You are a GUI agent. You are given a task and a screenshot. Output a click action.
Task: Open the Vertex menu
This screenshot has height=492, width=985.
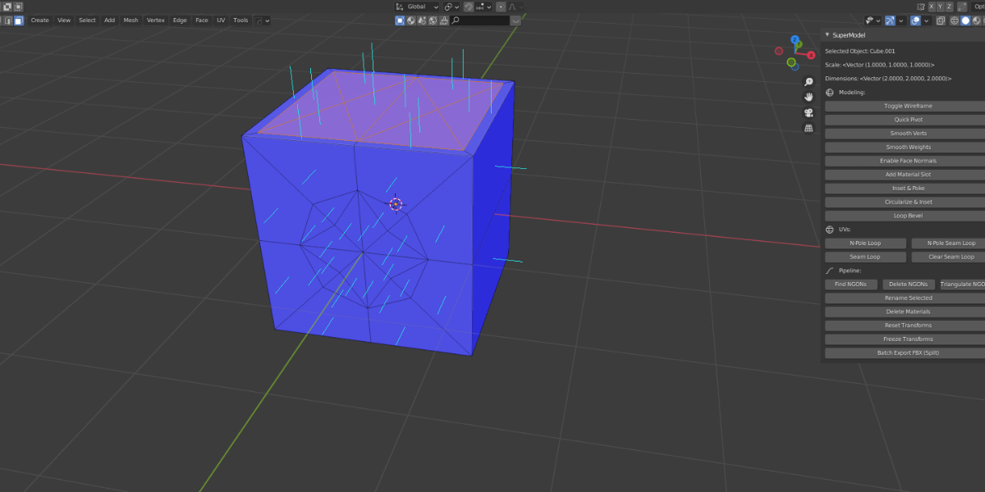click(156, 20)
